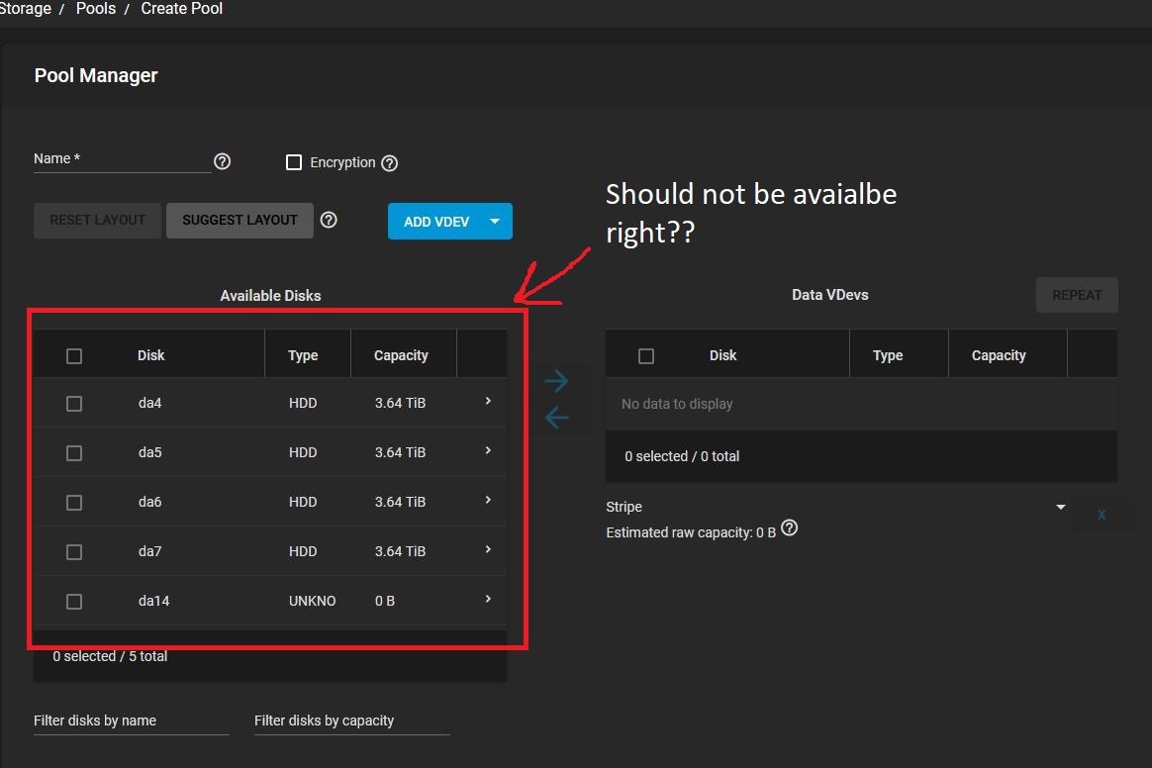Screen dimensions: 1152x768
Task: Sort available disks by Capacity column
Action: (401, 355)
